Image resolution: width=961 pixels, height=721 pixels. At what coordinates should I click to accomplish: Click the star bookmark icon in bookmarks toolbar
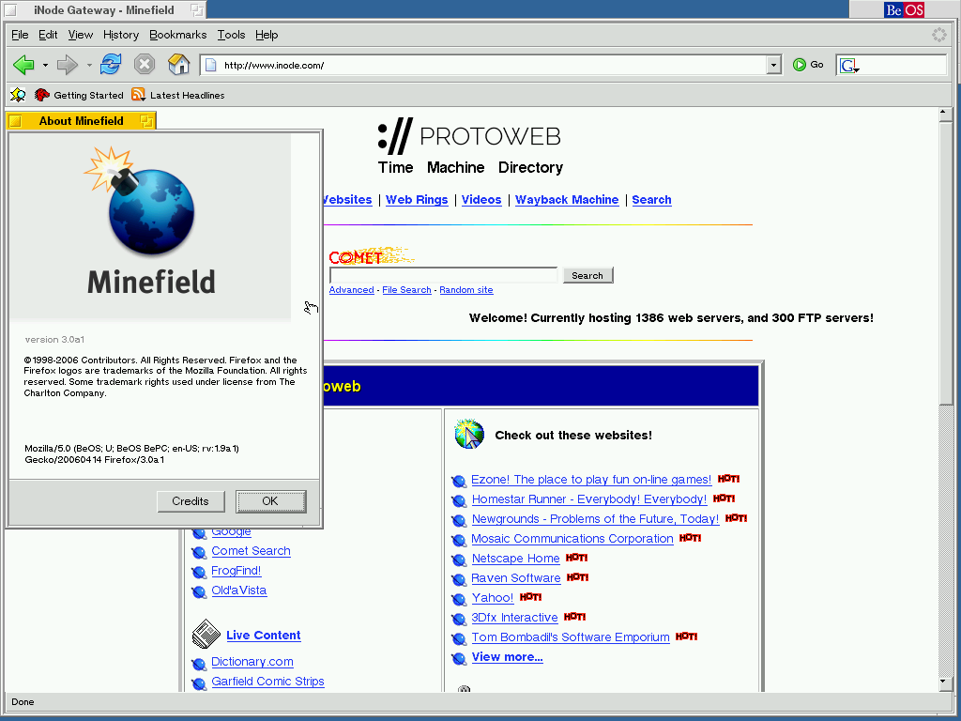[x=18, y=95]
